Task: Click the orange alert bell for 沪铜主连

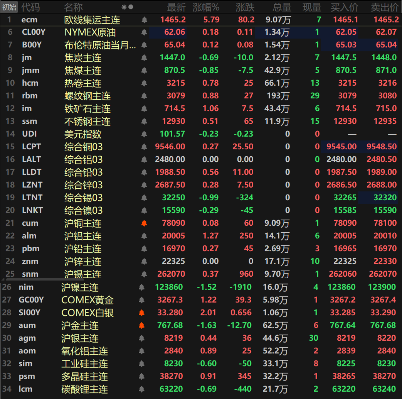Action: click(144, 223)
